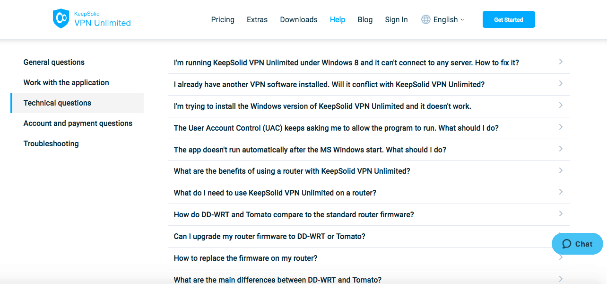Click the KeepSolid VPN Unlimited shield logo
This screenshot has width=607, height=284.
[x=61, y=18]
